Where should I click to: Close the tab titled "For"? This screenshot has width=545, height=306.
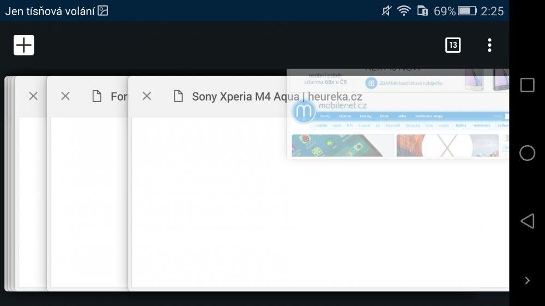tap(65, 96)
